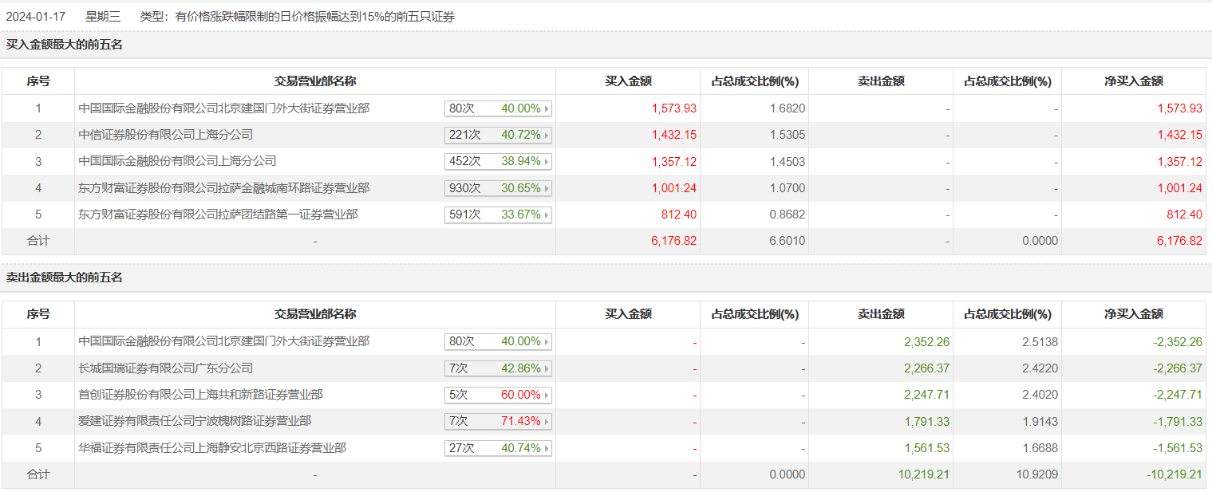This screenshot has width=1212, height=492.
Task: Click 东方财富证券拉萨团结路第一证券营业部 link
Action: coord(218,215)
